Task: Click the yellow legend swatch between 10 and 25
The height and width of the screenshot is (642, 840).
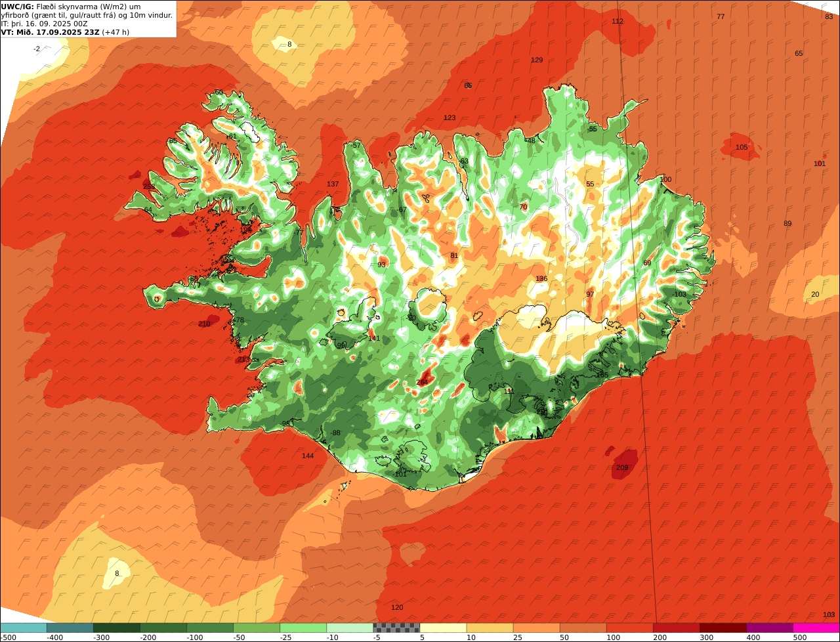Action: click(x=490, y=628)
